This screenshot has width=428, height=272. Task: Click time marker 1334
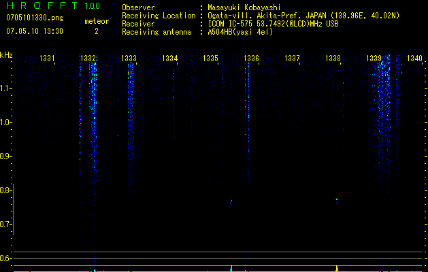point(170,58)
